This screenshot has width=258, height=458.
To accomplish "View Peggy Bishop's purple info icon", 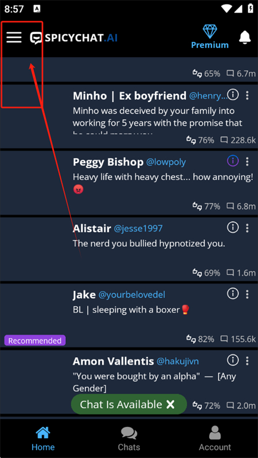I will click(x=233, y=161).
